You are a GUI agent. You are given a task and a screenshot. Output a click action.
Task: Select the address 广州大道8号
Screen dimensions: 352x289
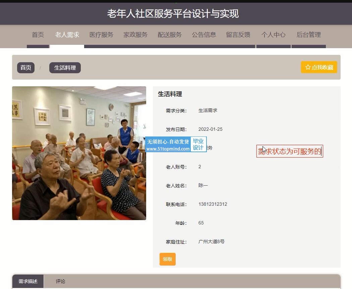211,242
